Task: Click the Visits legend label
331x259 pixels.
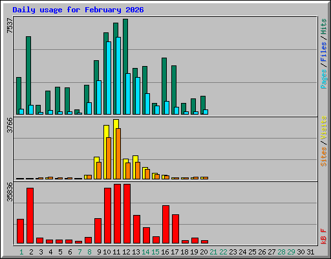Action: (324, 128)
